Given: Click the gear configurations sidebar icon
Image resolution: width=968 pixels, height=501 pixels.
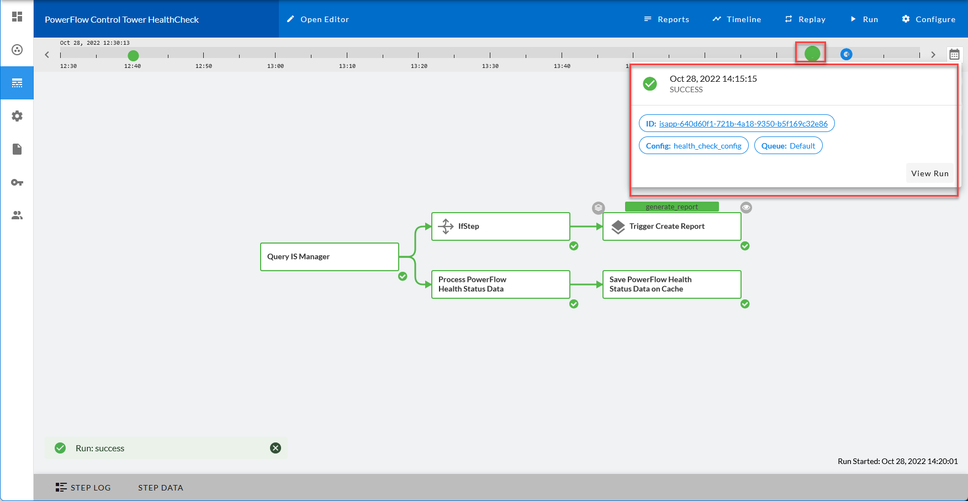Looking at the screenshot, I should pos(17,116).
